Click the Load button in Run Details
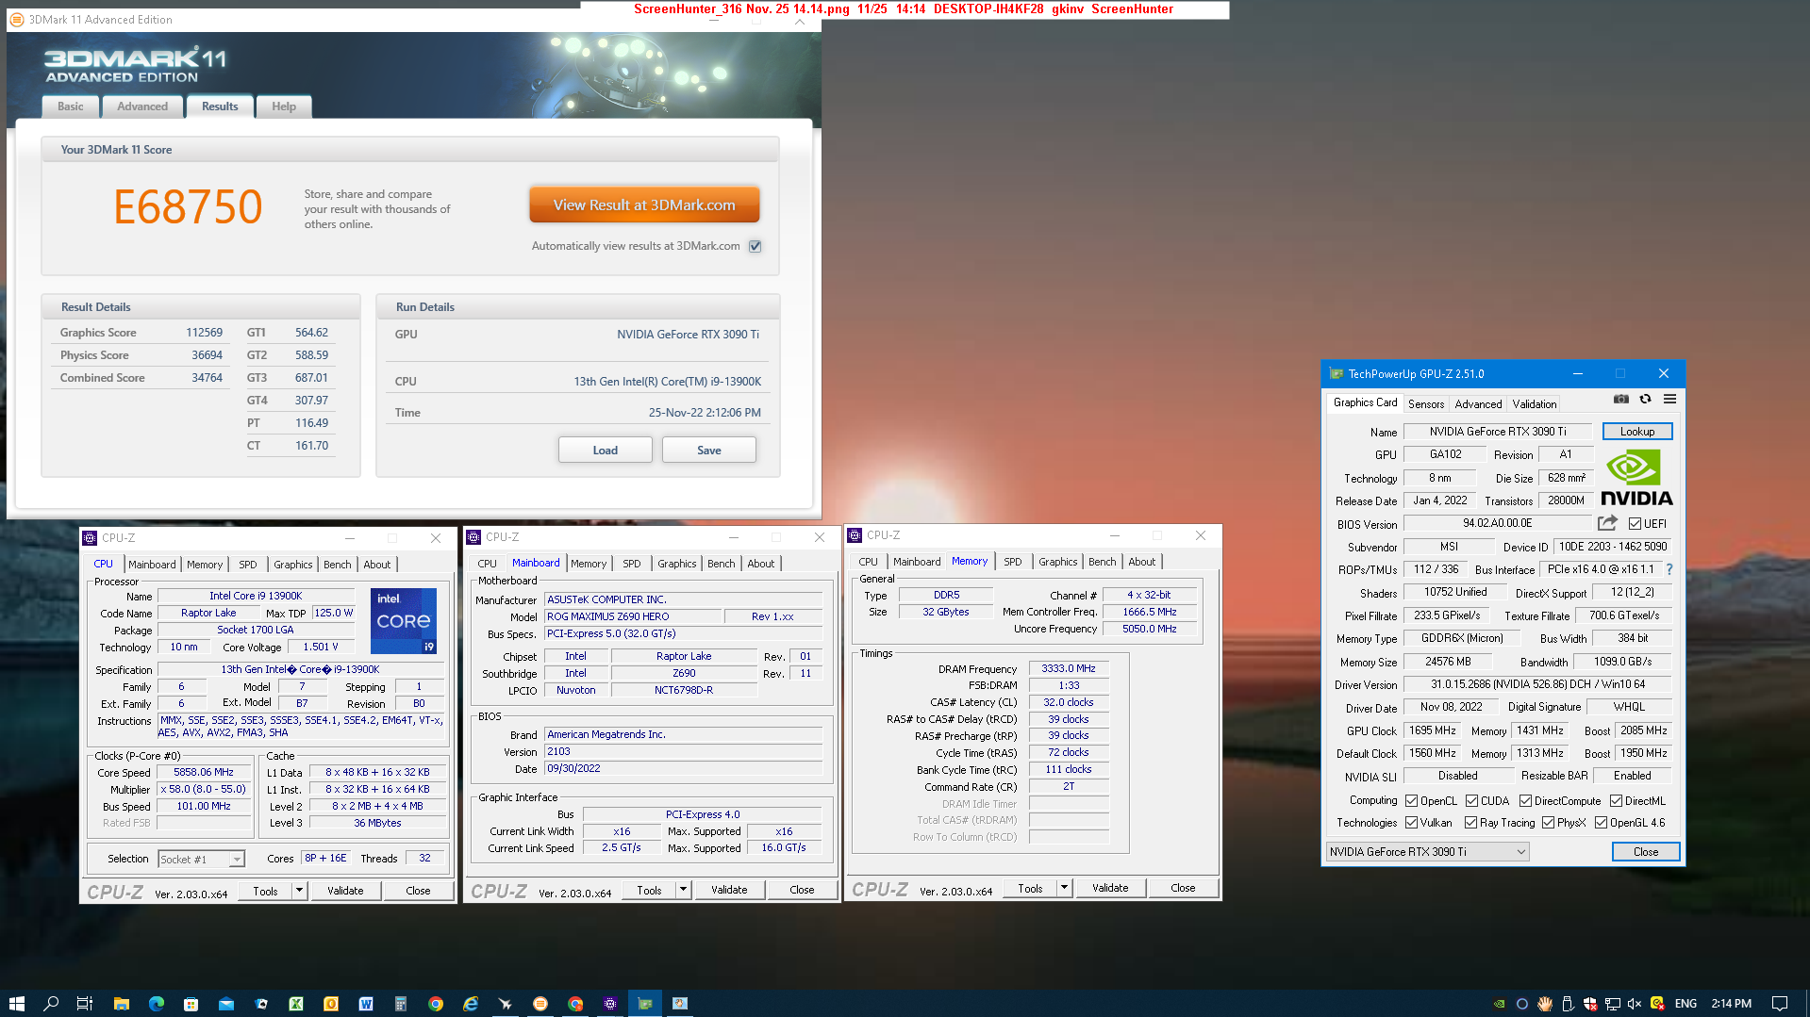The height and width of the screenshot is (1017, 1810). [x=605, y=451]
